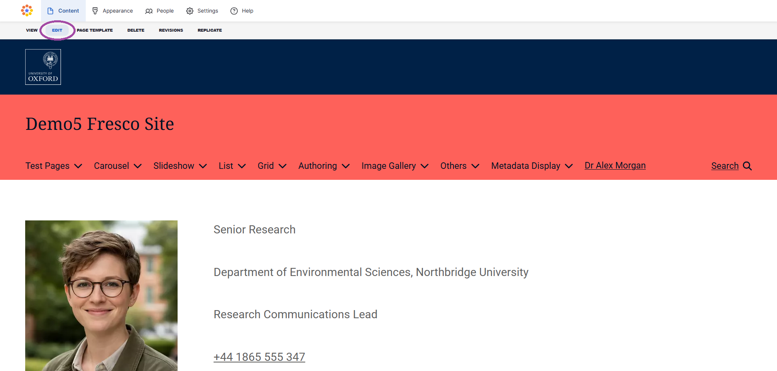The height and width of the screenshot is (371, 777).
Task: Select the Replicate tab
Action: 210,30
